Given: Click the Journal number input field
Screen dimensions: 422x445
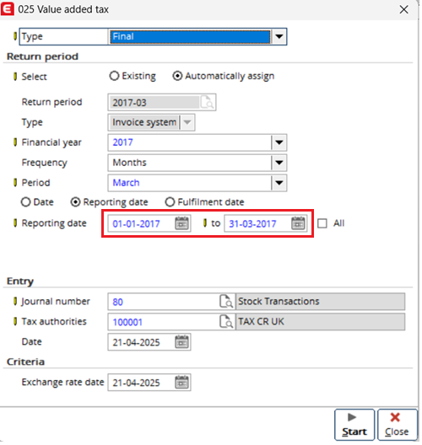Looking at the screenshot, I should pos(164,302).
